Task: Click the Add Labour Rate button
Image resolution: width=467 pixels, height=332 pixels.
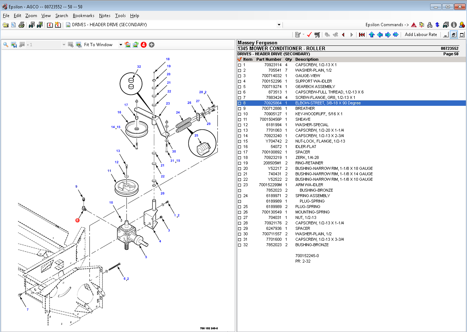Action: (x=421, y=35)
